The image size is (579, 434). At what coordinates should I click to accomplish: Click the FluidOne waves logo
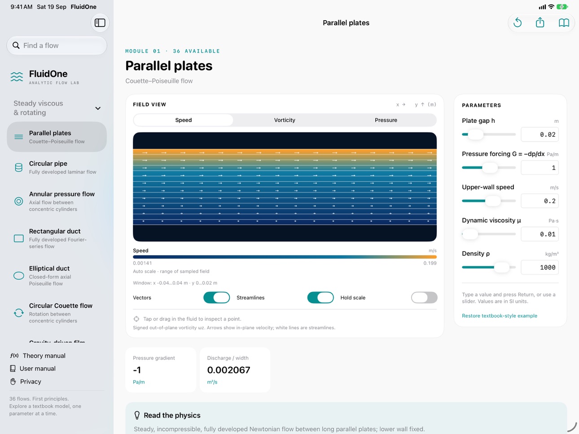[17, 77]
